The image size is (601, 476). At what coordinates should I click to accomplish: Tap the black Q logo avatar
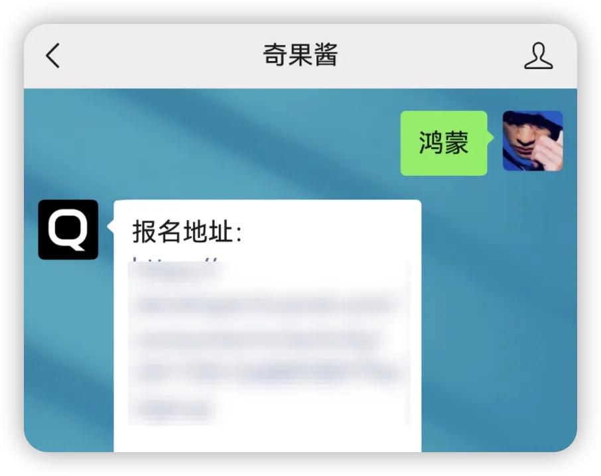coord(68,229)
